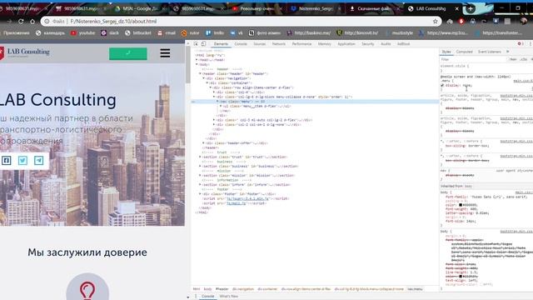Image resolution: width=533 pixels, height=300 pixels.
Task: Open the Application DevTools tab
Action: [x=346, y=44]
